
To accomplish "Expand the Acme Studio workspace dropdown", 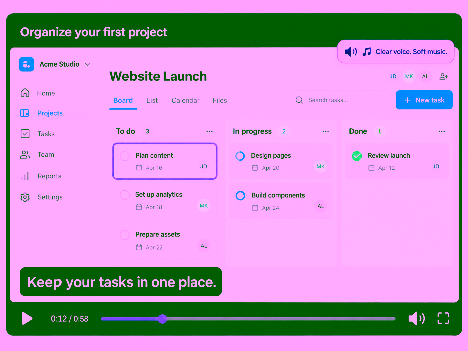I will (87, 64).
